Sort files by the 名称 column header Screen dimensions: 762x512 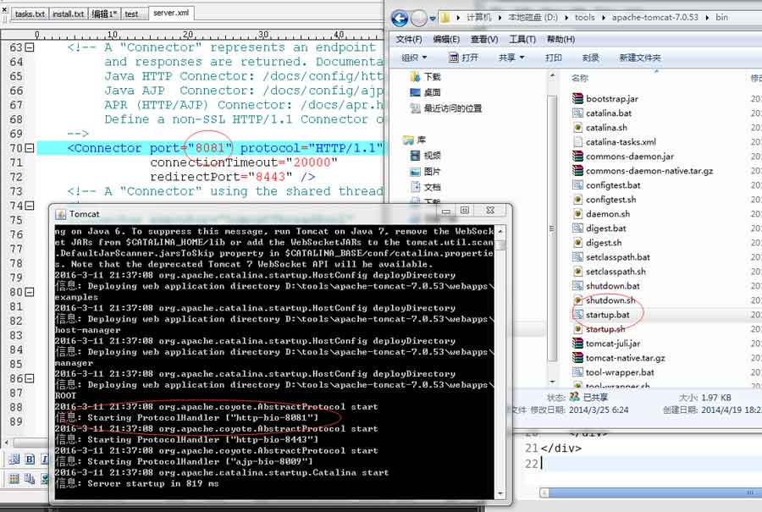580,78
